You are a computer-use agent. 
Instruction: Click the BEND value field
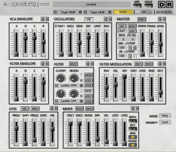(x=122, y=39)
